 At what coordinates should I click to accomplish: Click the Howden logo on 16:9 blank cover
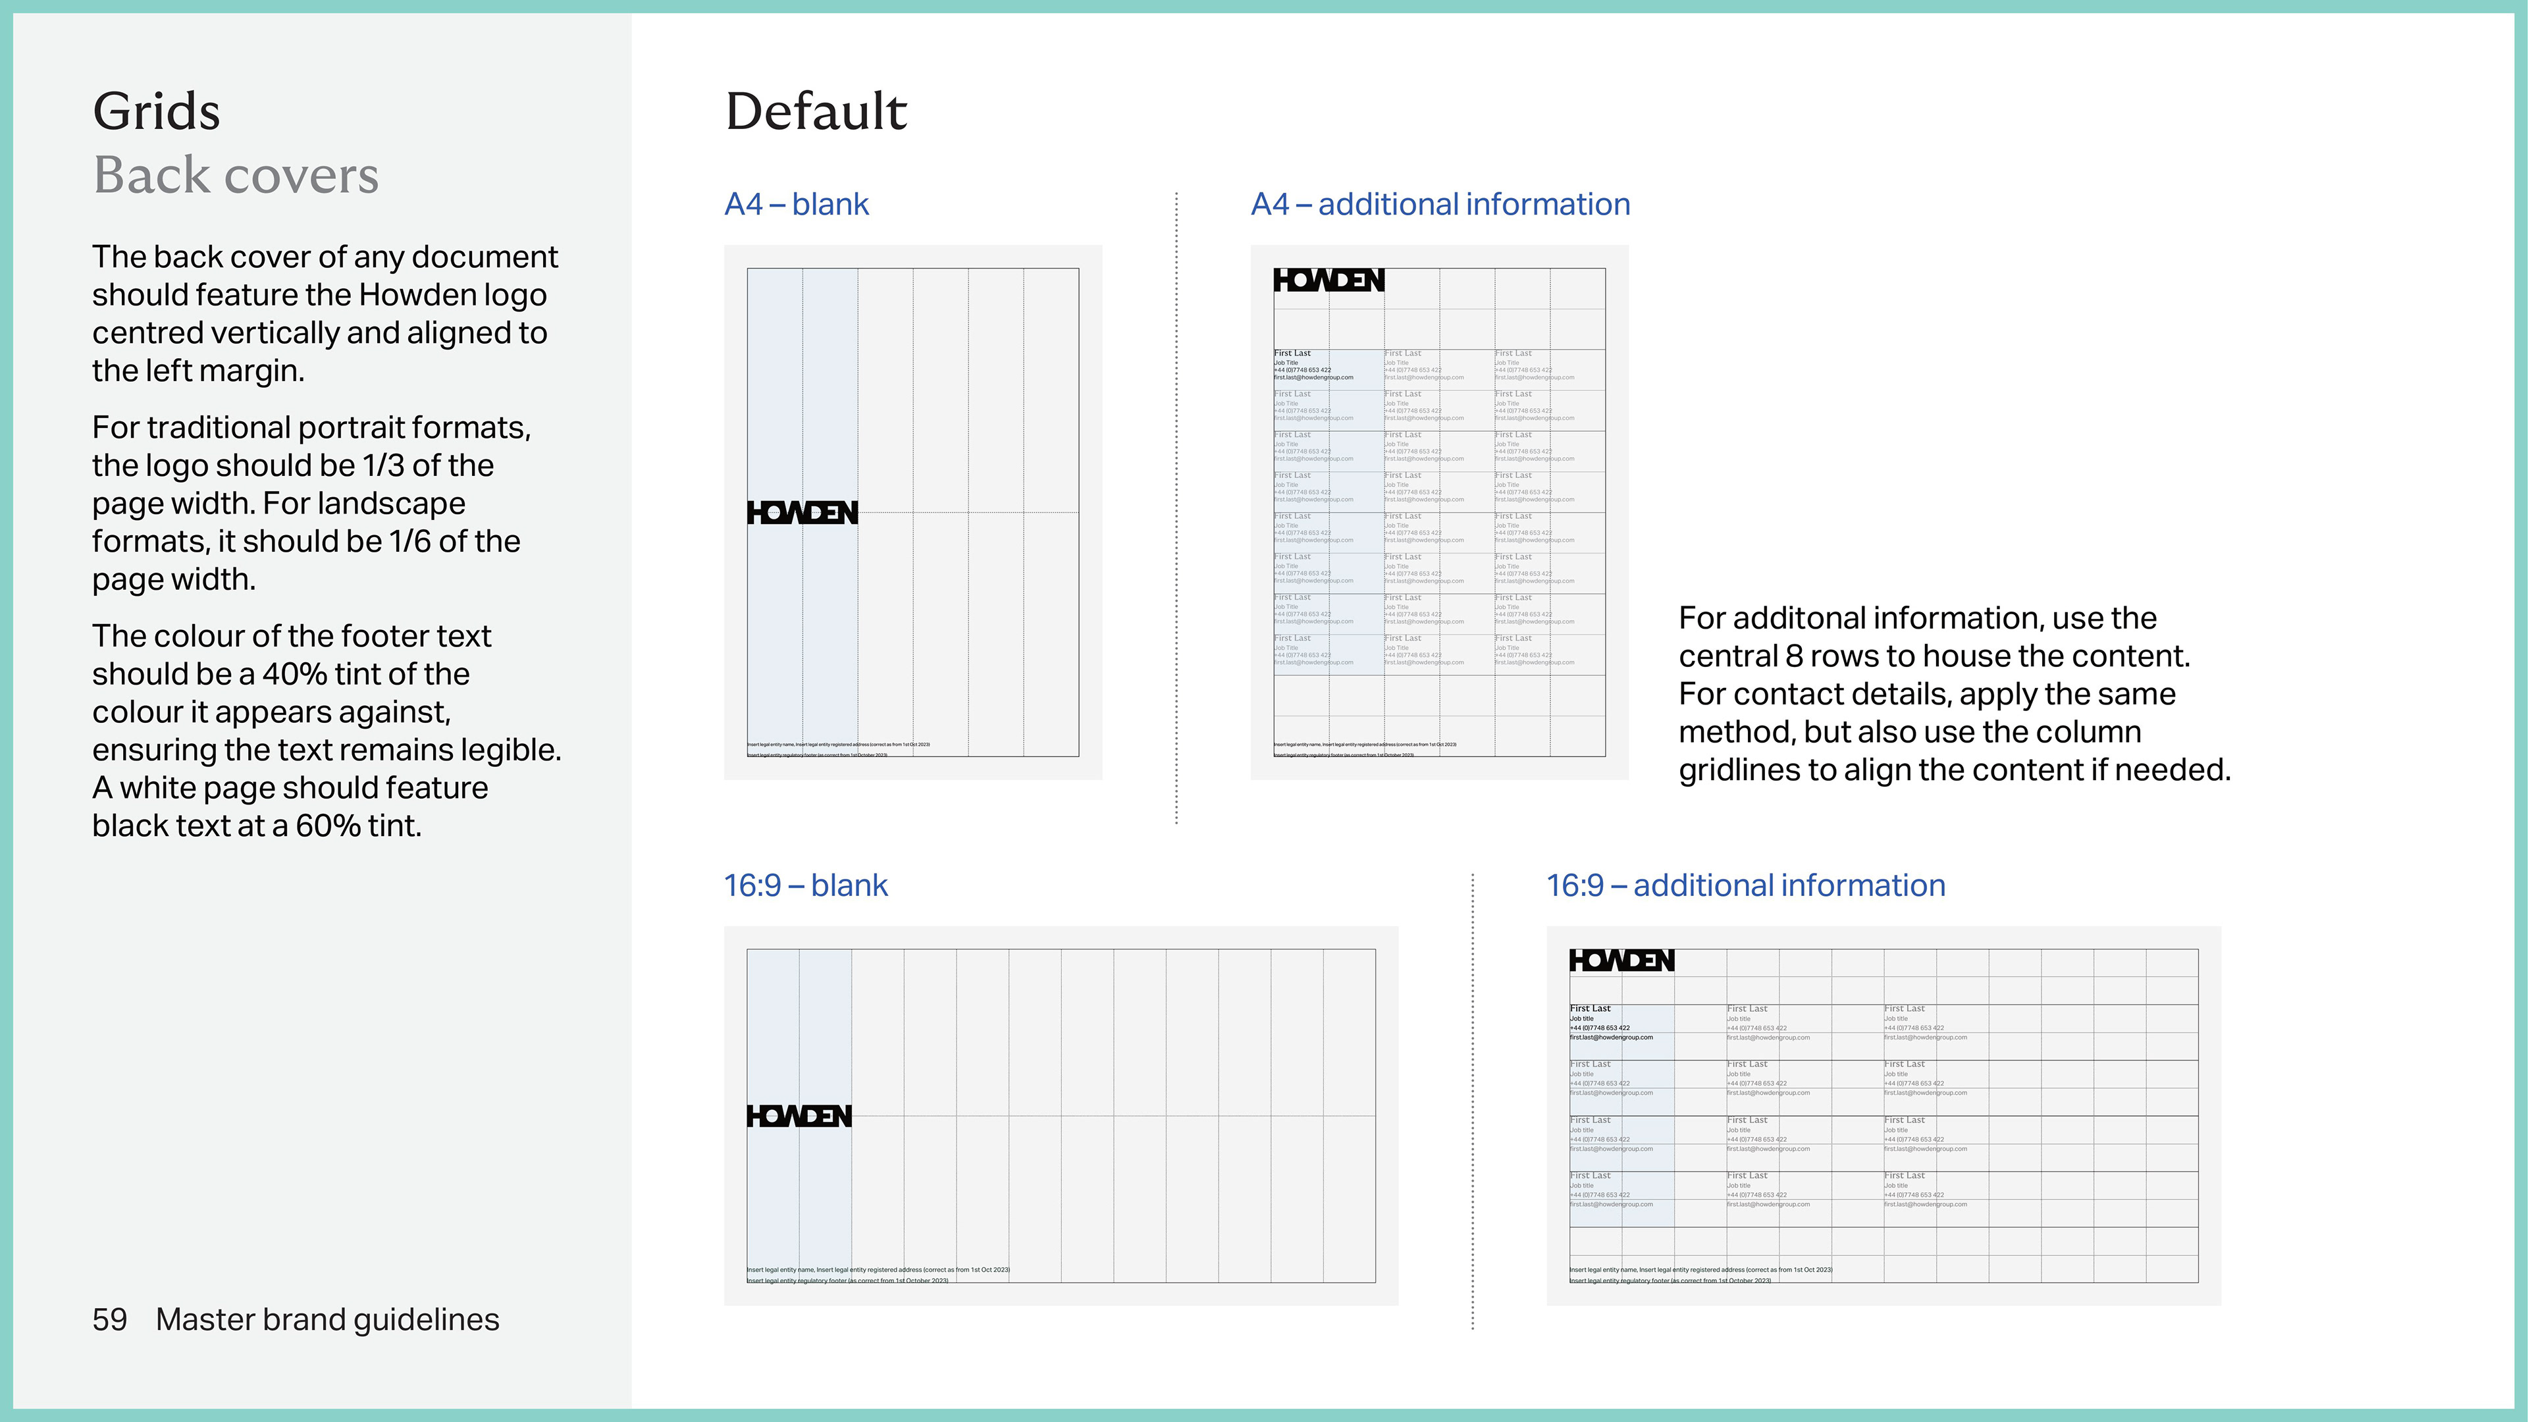pyautogui.click(x=799, y=1116)
